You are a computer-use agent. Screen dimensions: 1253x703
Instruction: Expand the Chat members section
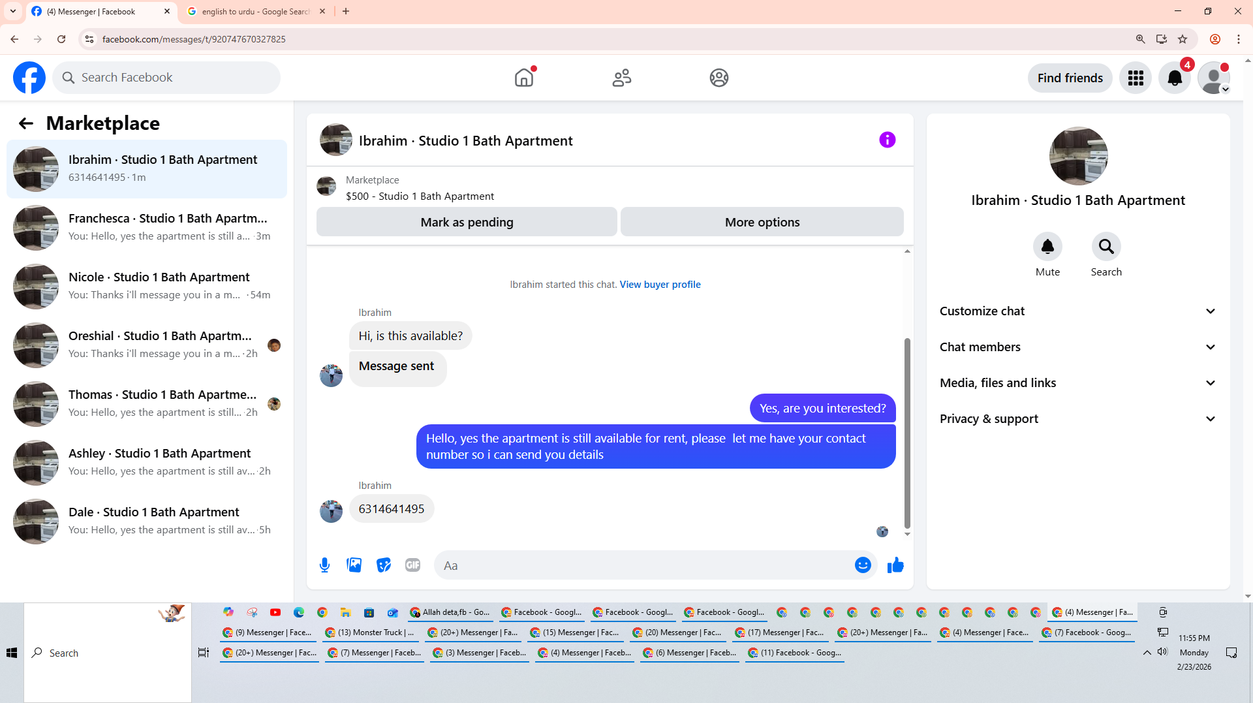coord(1078,347)
